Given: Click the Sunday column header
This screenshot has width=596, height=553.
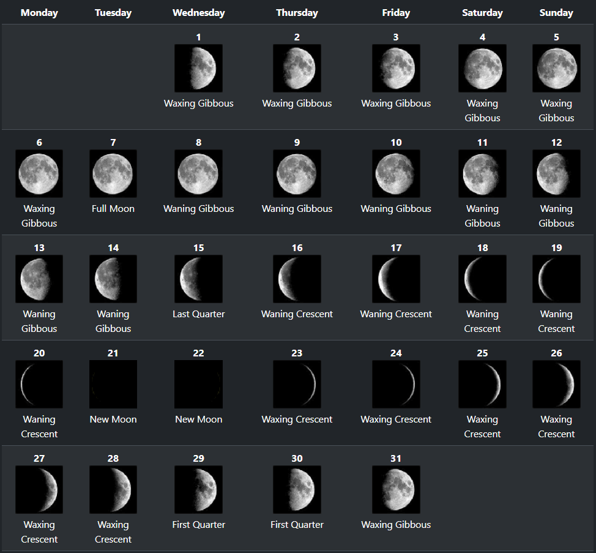Looking at the screenshot, I should pos(556,12).
